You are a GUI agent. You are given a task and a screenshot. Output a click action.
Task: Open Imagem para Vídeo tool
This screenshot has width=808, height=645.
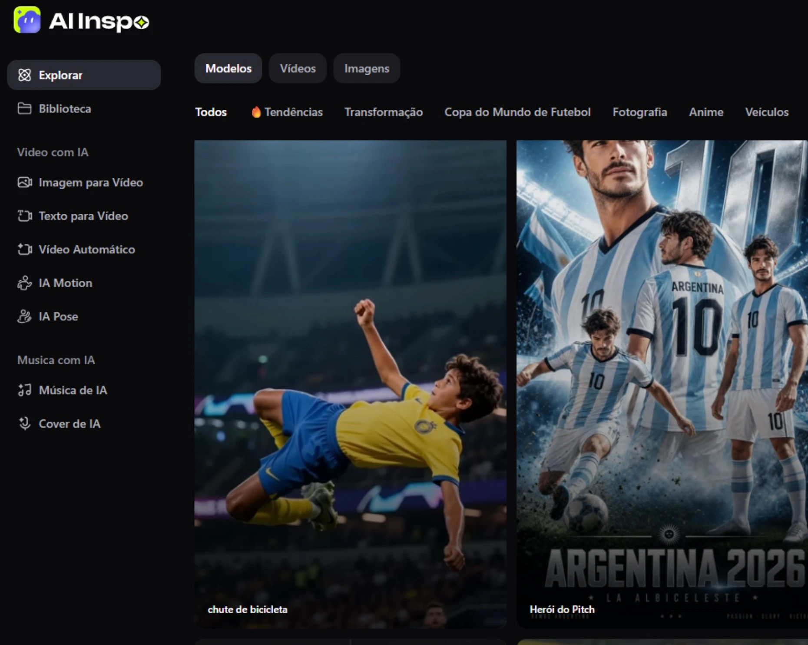point(84,182)
